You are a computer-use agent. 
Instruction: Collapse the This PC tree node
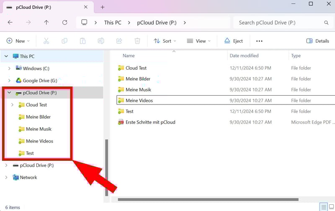point(6,56)
